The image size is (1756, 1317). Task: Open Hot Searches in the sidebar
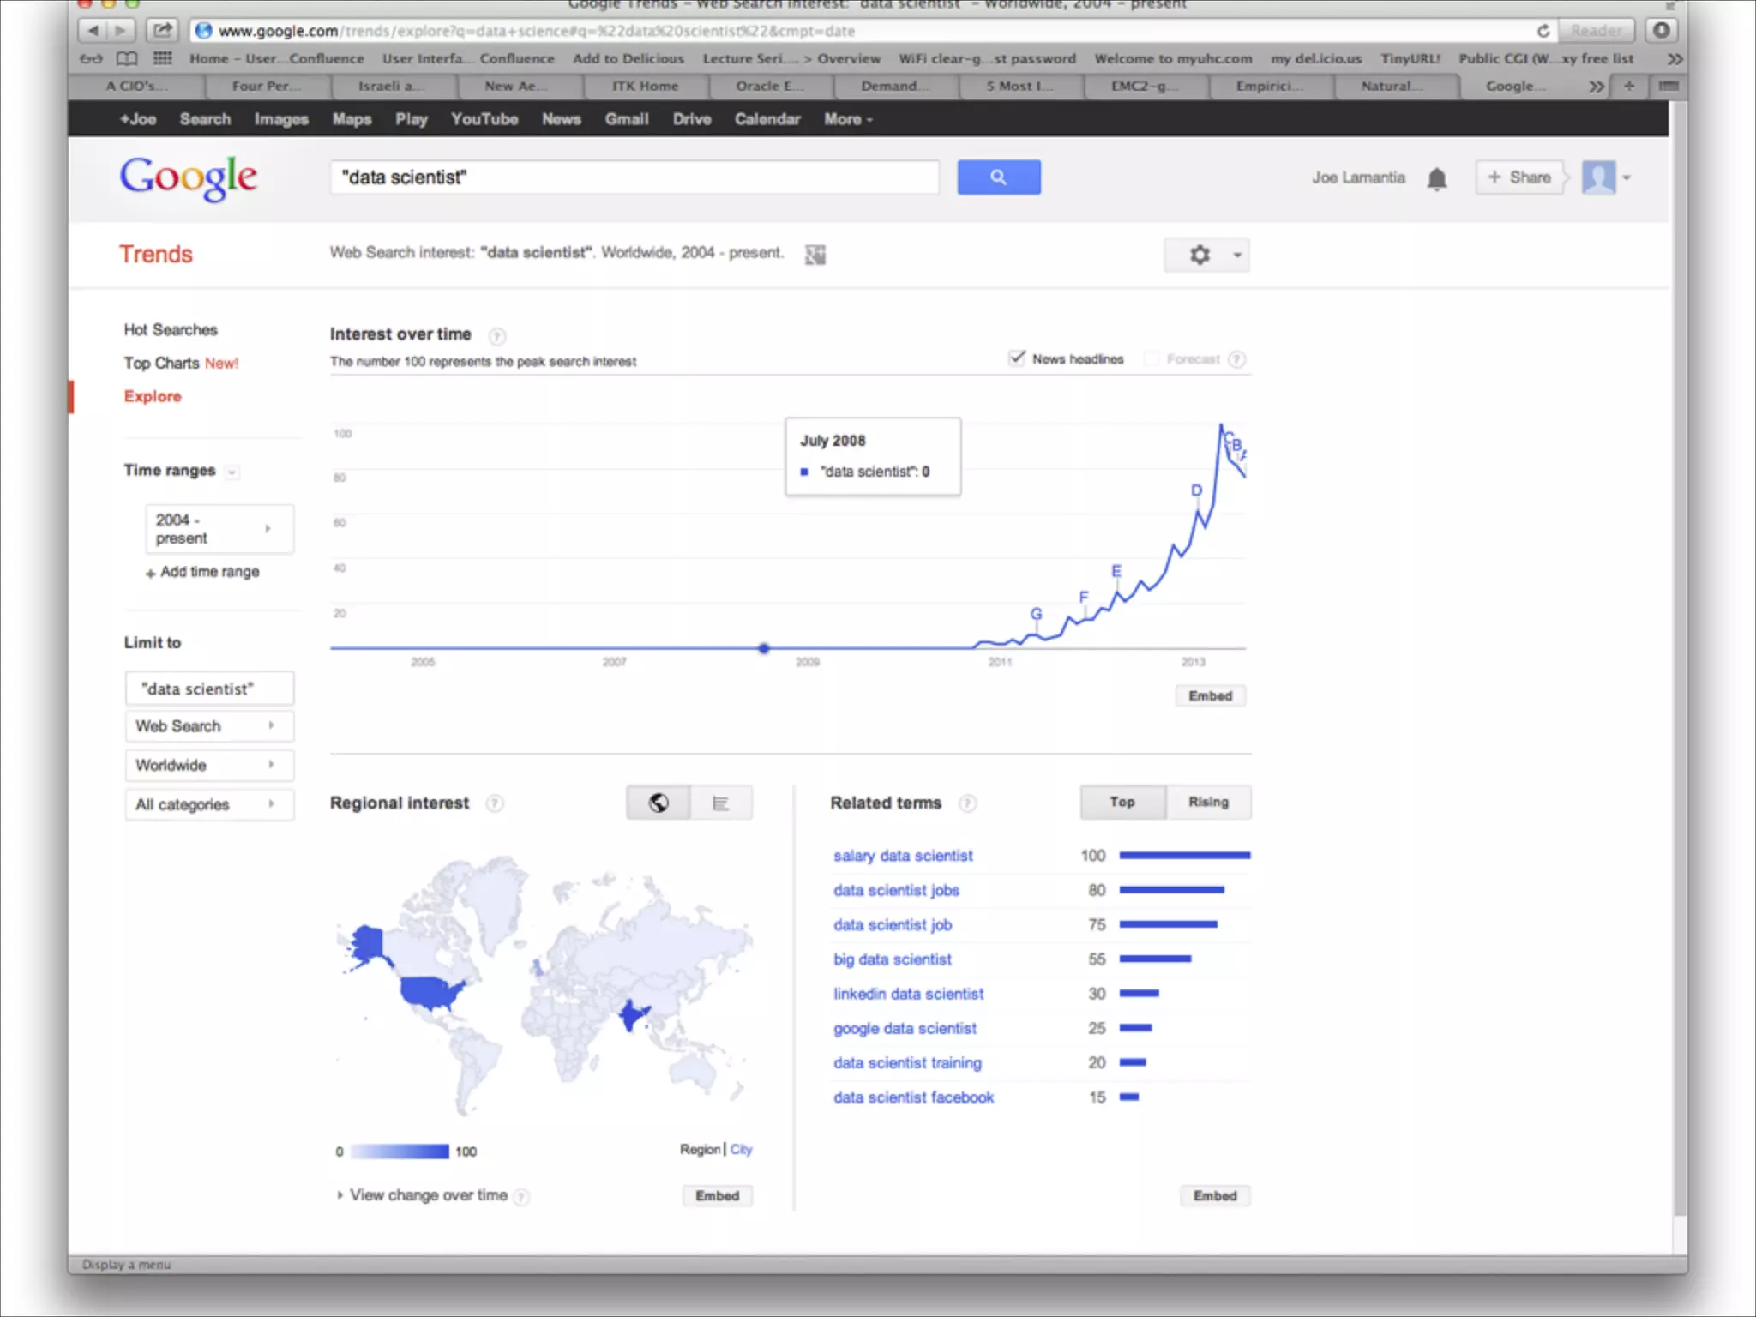[x=171, y=329]
